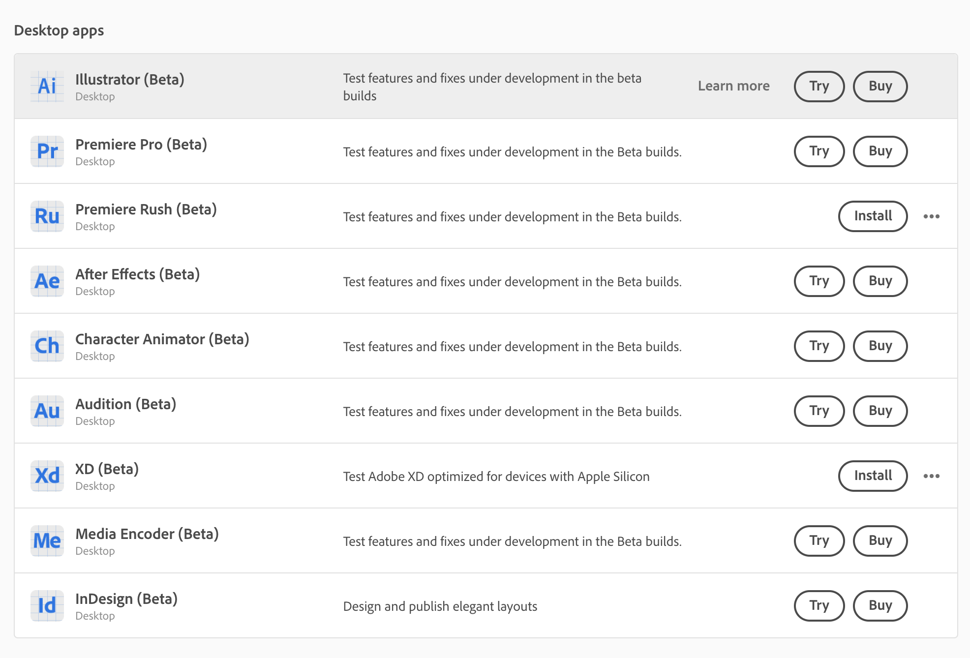Viewport: 970px width, 658px height.
Task: Click the InDesign (Beta) app icon
Action: click(x=47, y=606)
